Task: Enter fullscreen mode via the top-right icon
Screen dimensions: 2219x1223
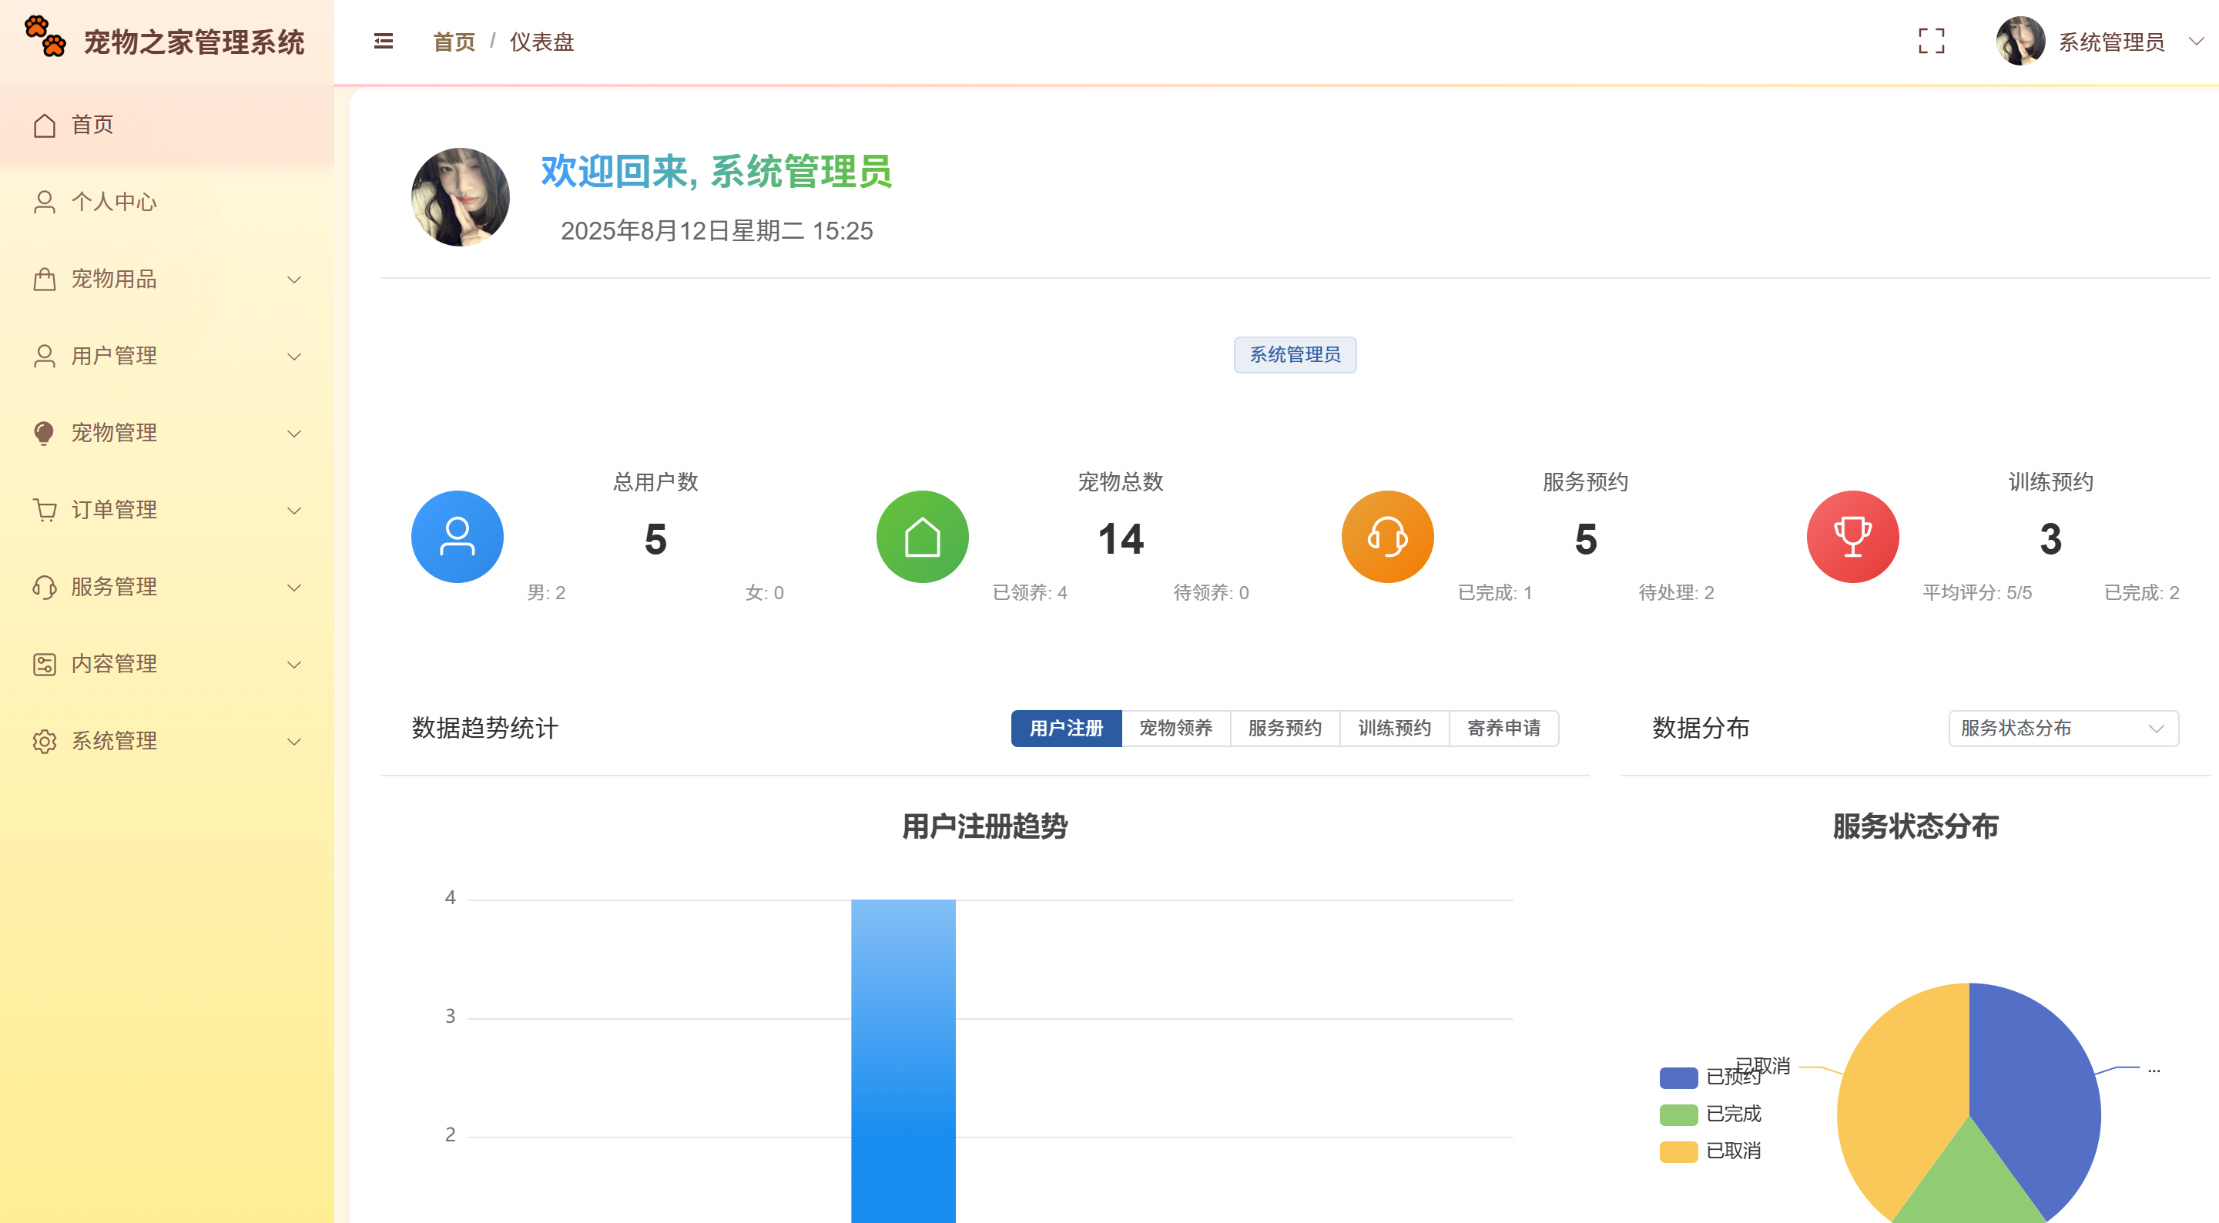Action: [x=1931, y=42]
